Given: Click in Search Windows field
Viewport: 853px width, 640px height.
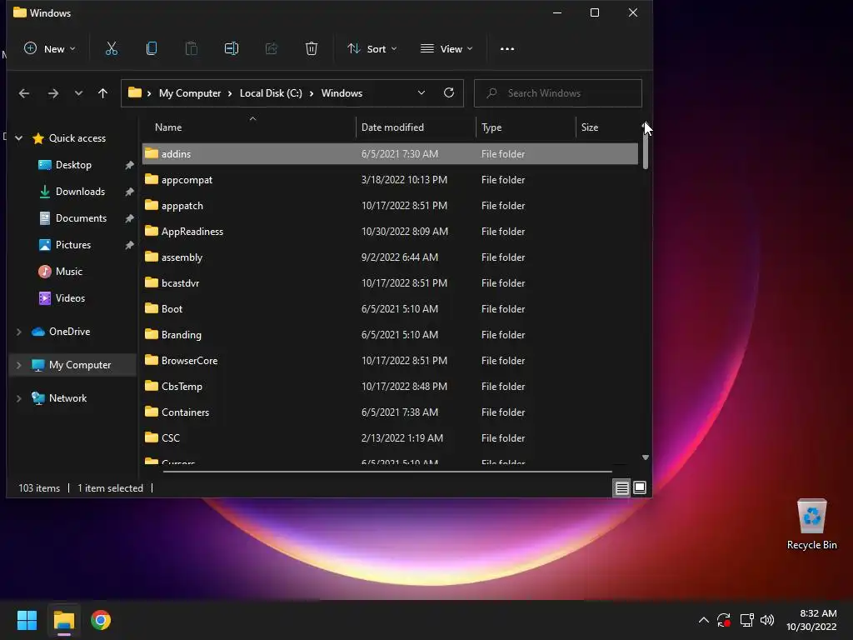Looking at the screenshot, I should (x=558, y=93).
